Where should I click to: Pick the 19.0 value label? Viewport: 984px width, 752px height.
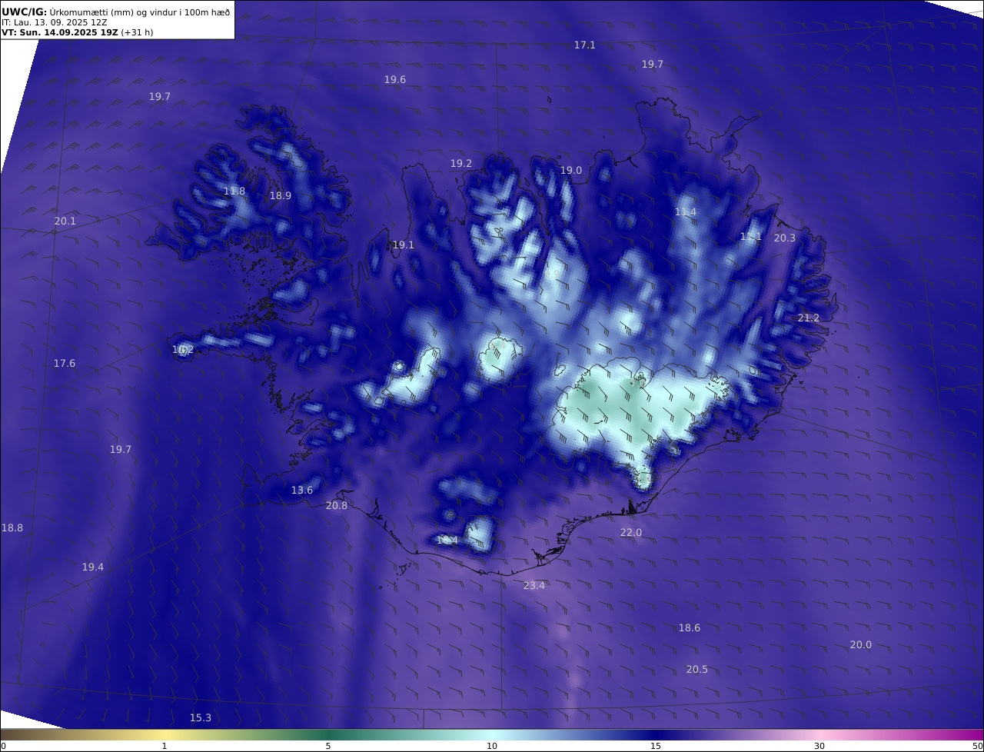coord(571,171)
